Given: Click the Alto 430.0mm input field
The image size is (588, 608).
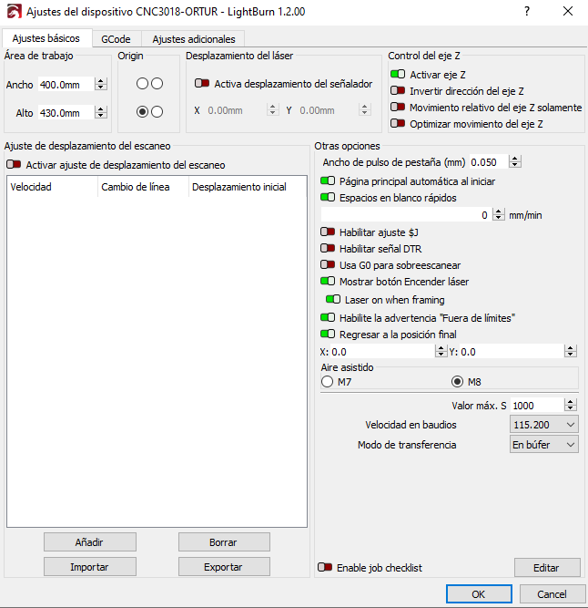Looking at the screenshot, I should point(66,112).
